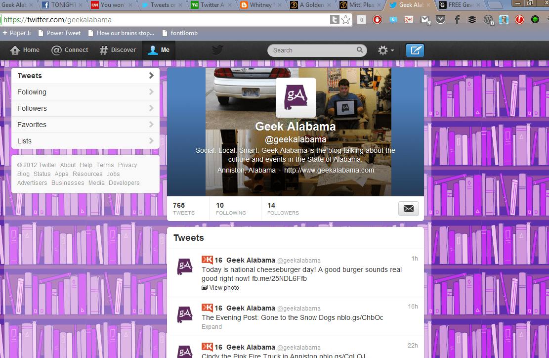
Task: Click the gA avatar on cheeseburger tweet
Action: [185, 267]
